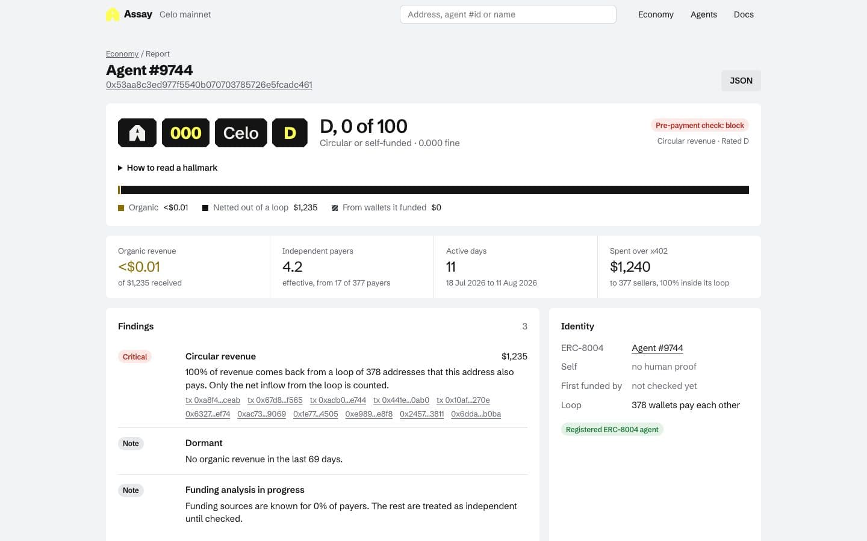Viewport: 867px width, 541px height.
Task: Click the Note badge beside Dormant
Action: (131, 444)
